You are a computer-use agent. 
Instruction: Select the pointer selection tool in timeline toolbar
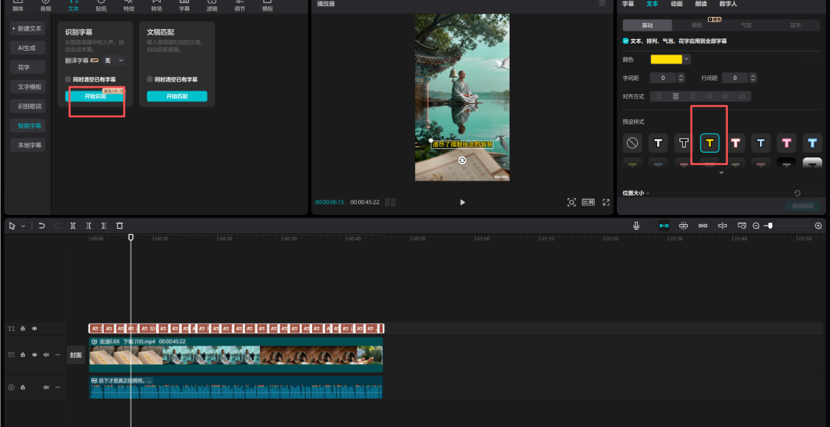(x=12, y=226)
